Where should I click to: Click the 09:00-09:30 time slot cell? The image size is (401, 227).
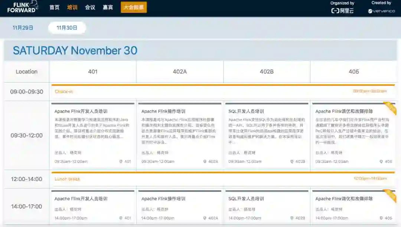(27, 92)
